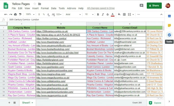This screenshot has width=174, height=106.
Task: Collapse the menus with the up chevron
Action: tap(161, 14)
